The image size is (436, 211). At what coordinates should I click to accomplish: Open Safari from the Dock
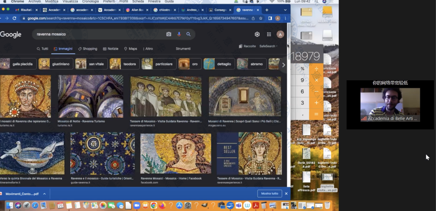click(x=35, y=205)
